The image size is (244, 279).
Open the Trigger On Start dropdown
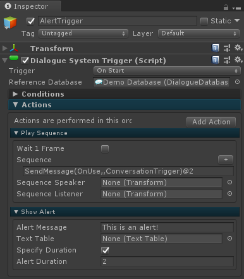(x=167, y=71)
